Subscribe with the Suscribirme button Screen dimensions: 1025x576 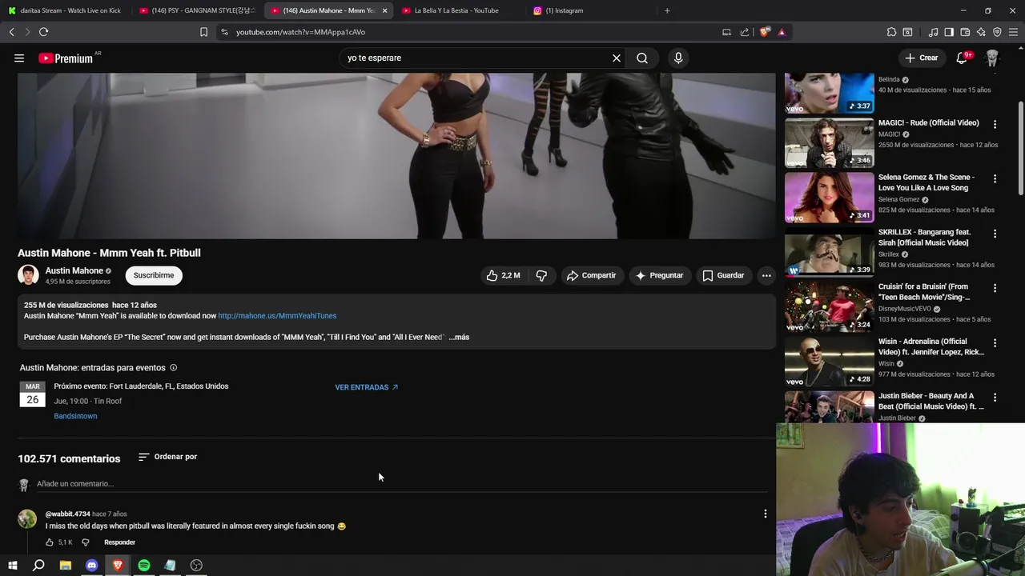pos(154,275)
